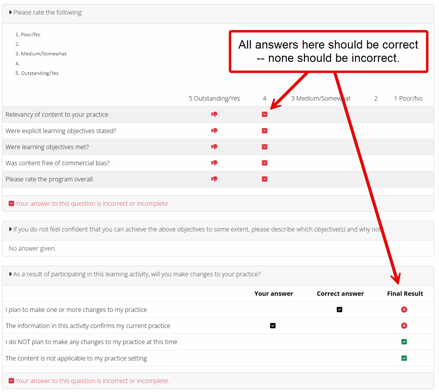Click thumbs-down icon for Relevancy of content row
The width and height of the screenshot is (439, 392).
click(214, 114)
